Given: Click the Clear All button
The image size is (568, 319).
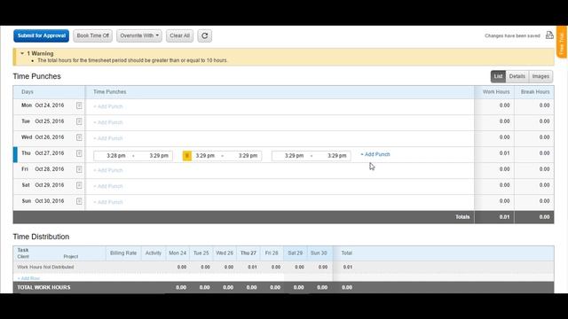Looking at the screenshot, I should pyautogui.click(x=179, y=35).
